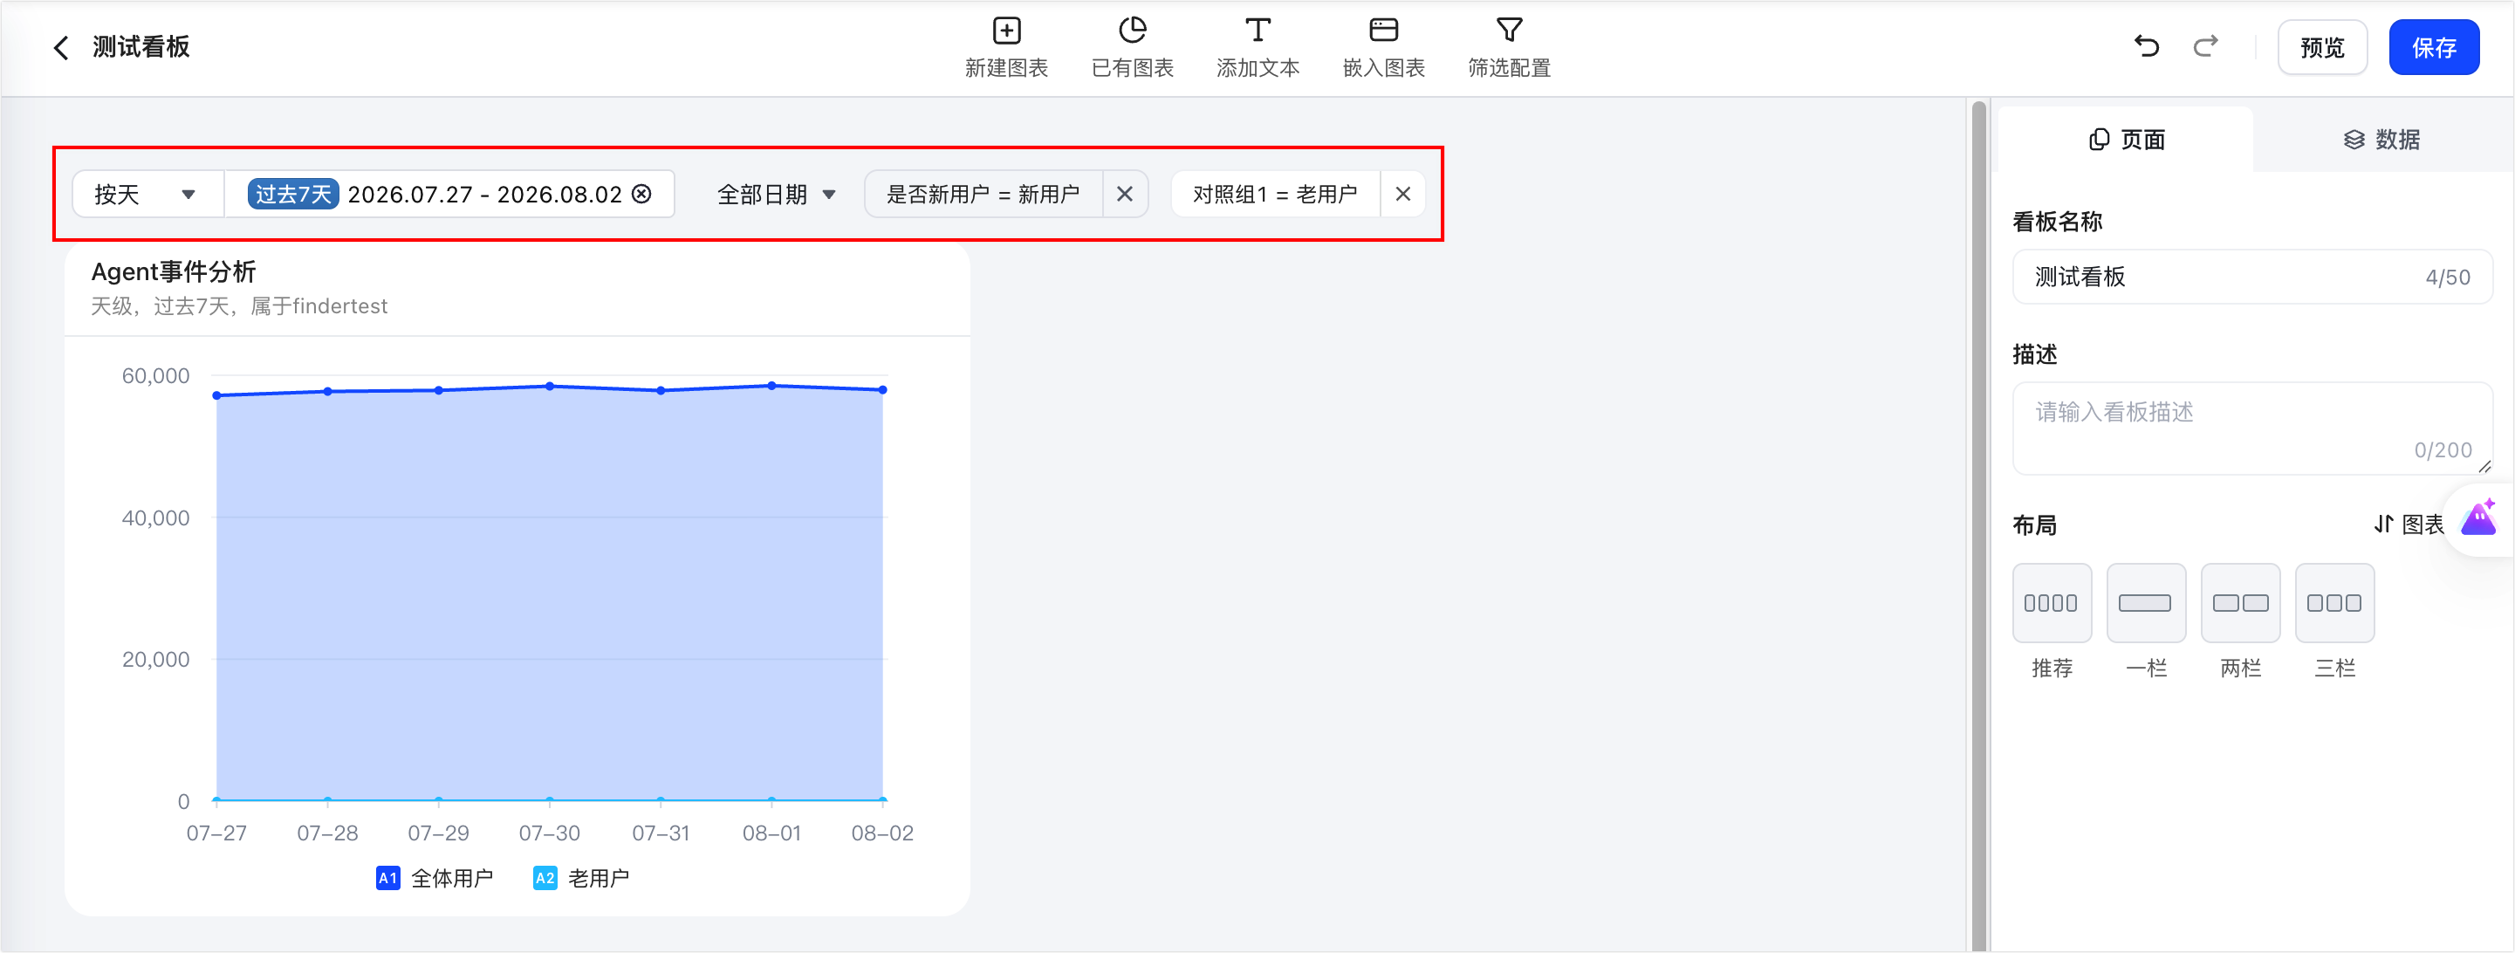Switch to the 数据 tab
Image resolution: width=2515 pixels, height=953 pixels.
pyautogui.click(x=2381, y=140)
